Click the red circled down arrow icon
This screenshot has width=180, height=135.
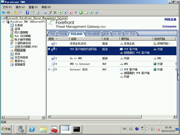[x=71, y=13]
